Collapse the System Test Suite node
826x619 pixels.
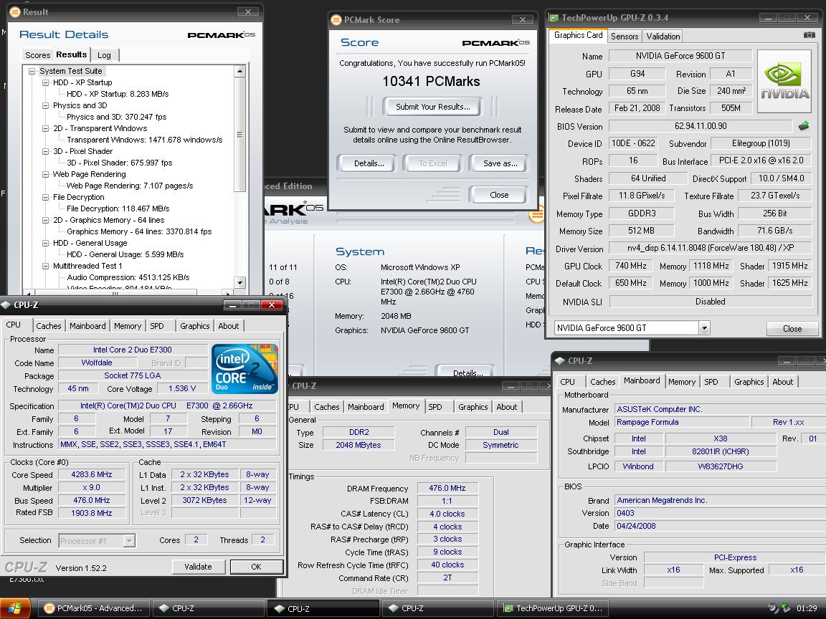(32, 71)
